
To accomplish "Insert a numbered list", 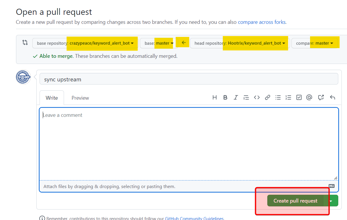I will coord(288,98).
